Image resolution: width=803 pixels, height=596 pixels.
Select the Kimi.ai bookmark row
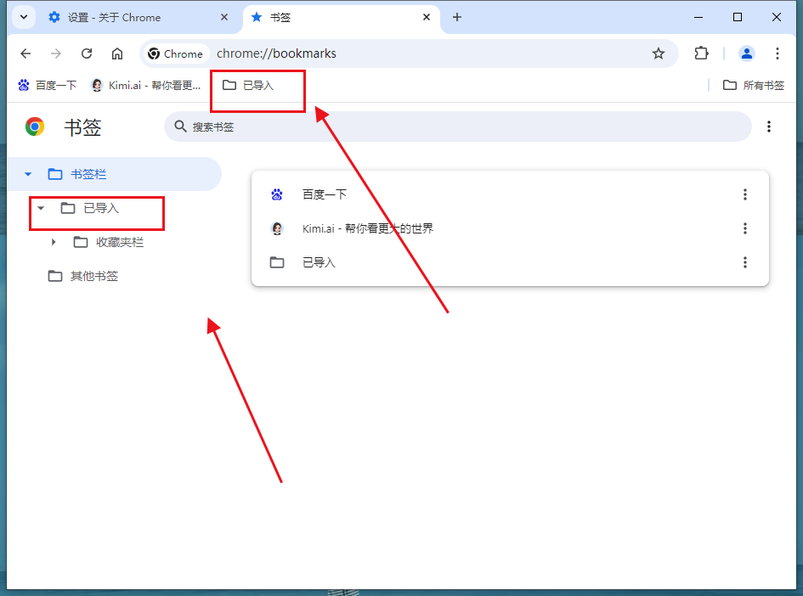(x=510, y=228)
